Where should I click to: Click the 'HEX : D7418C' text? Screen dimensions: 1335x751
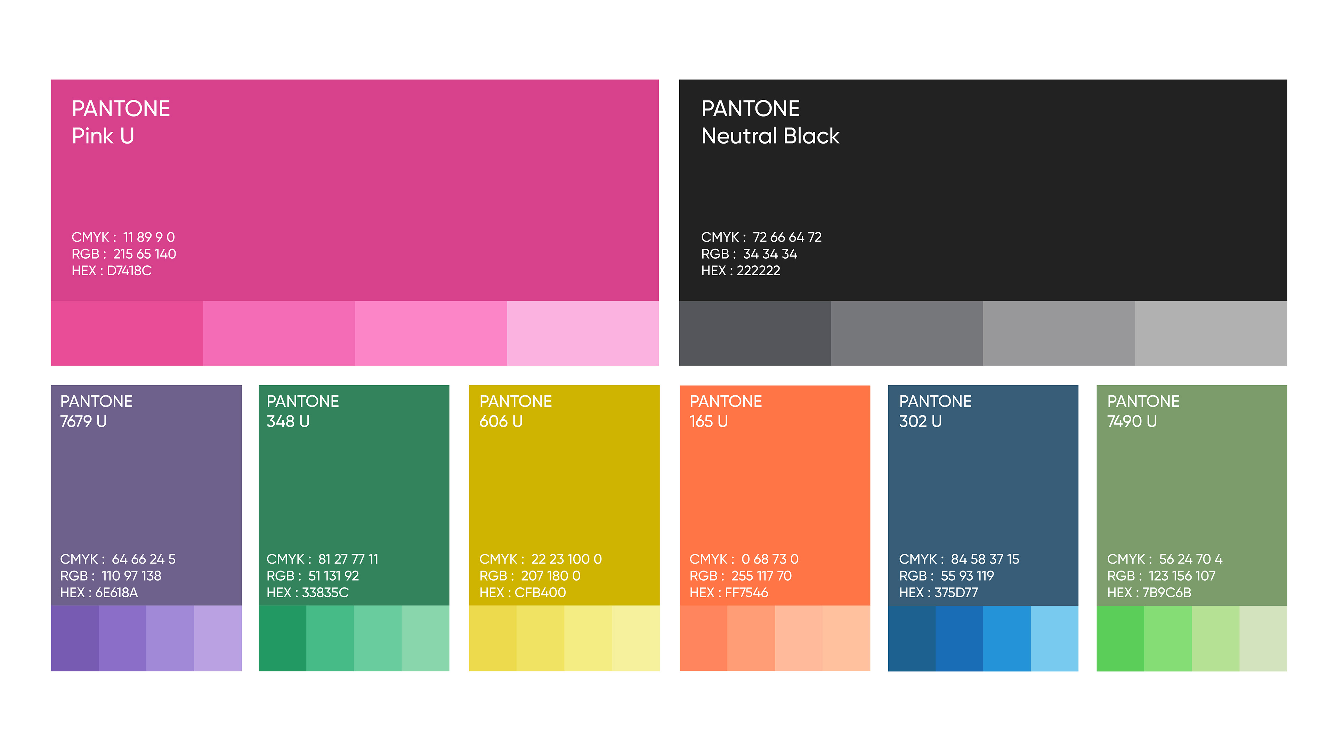tap(111, 270)
